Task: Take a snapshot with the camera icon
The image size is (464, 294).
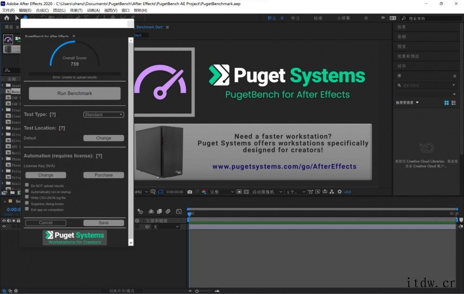Action: click(190, 192)
